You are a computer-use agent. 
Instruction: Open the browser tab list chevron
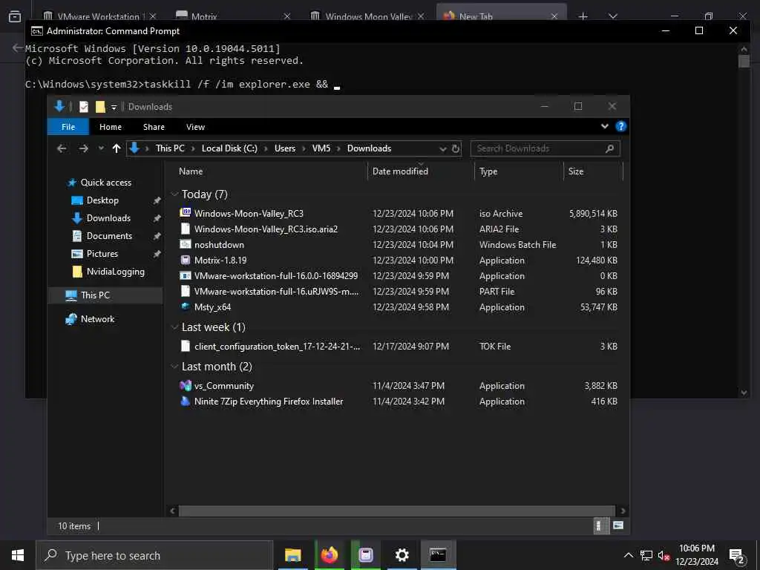pos(612,16)
